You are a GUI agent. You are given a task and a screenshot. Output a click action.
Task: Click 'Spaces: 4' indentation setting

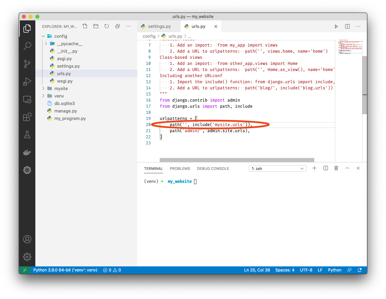[x=285, y=270]
